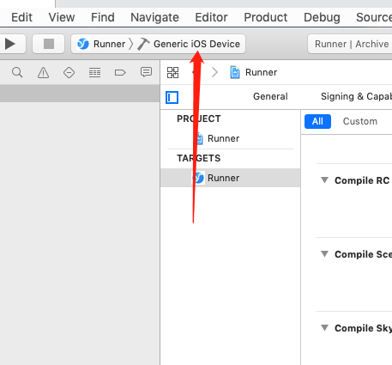392x365 pixels.
Task: Open the Find navigator magnifier icon
Action: coord(17,72)
